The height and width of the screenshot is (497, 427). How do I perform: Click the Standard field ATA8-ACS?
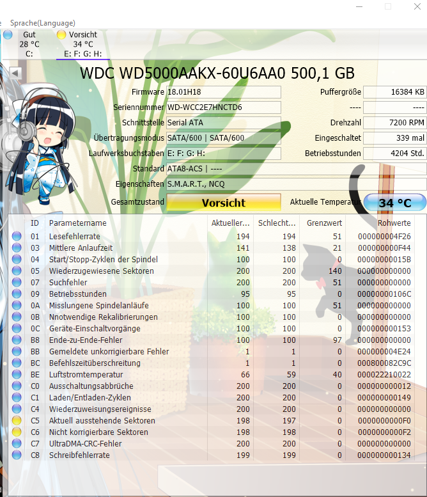click(297, 169)
